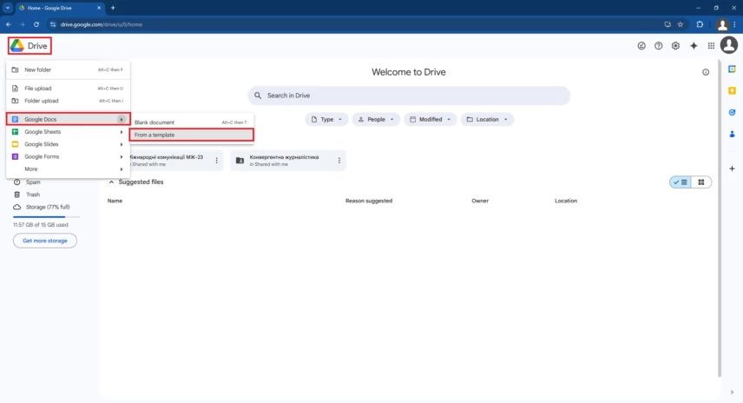
Task: Open Storage (77% full) in sidebar
Action: click(48, 208)
